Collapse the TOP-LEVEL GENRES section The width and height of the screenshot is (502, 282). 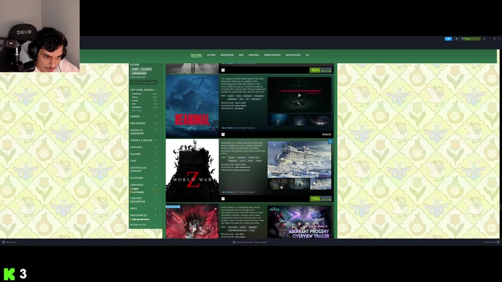pyautogui.click(x=143, y=90)
